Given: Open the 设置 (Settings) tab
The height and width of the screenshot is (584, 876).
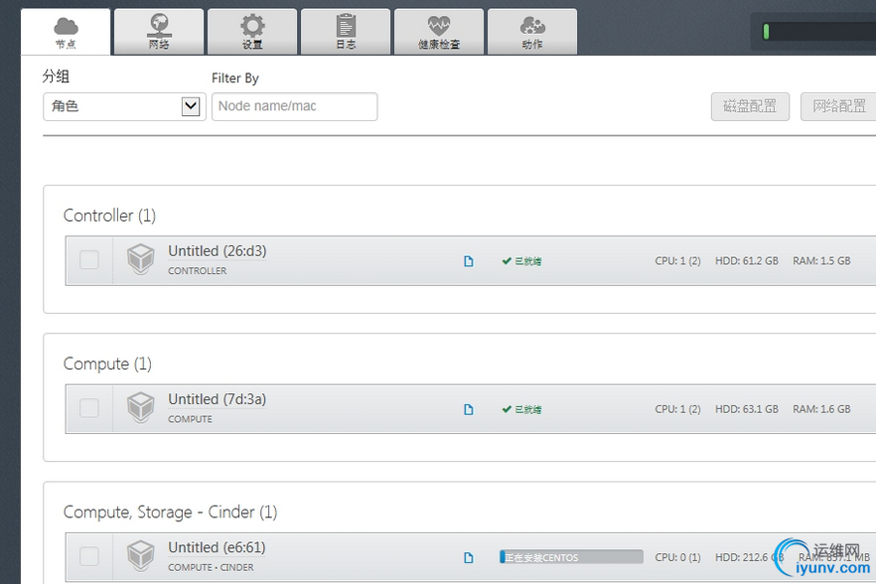Looking at the screenshot, I should pos(252,33).
